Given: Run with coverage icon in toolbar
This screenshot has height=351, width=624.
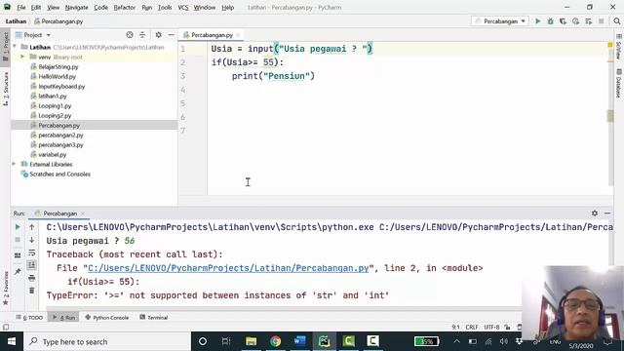Looking at the screenshot, I should (563, 21).
